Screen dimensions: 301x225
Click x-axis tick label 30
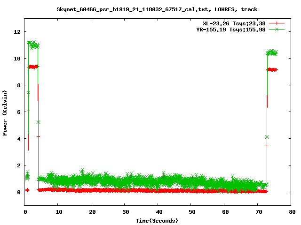pos(126,212)
